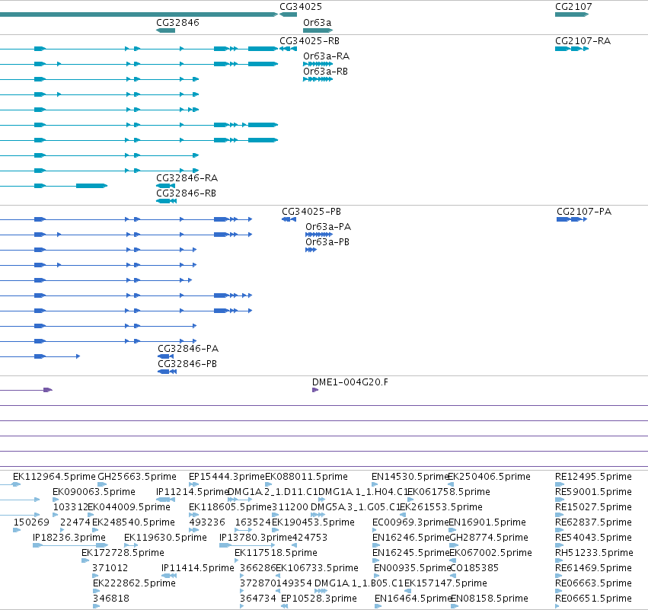Select the Or63a-RA transcript

tap(318, 64)
